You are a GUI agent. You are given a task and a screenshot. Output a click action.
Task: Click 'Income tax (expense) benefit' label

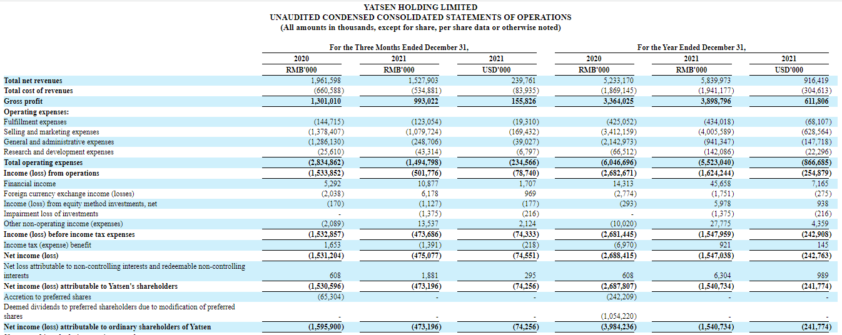point(48,245)
